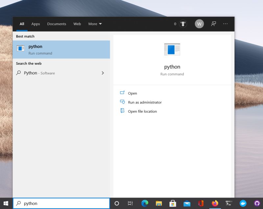Screen dimensions: 263x209
Task: Switch to the Documents search tab
Action: [57, 24]
